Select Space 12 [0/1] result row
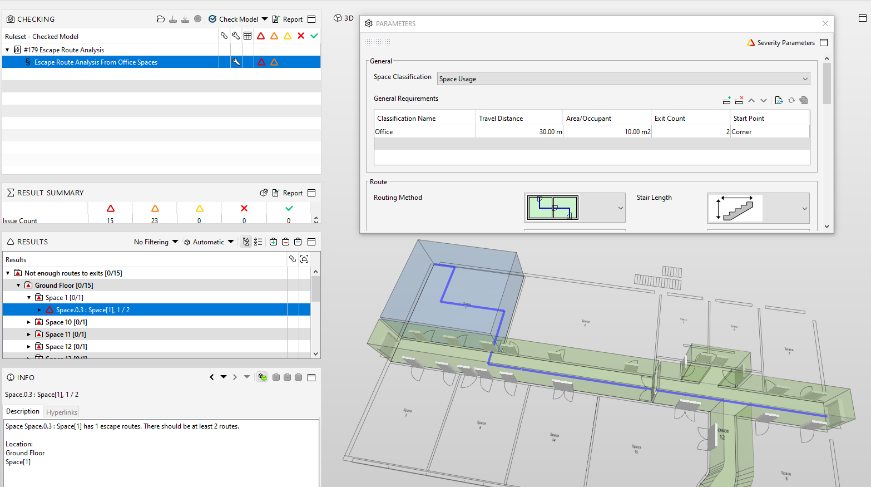This screenshot has width=871, height=487. [66, 346]
